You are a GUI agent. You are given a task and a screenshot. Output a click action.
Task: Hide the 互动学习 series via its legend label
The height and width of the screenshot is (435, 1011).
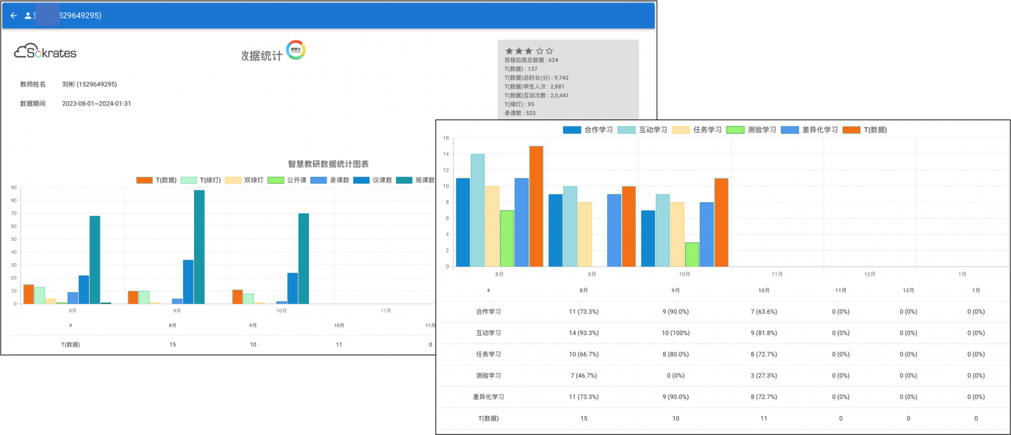click(x=653, y=130)
